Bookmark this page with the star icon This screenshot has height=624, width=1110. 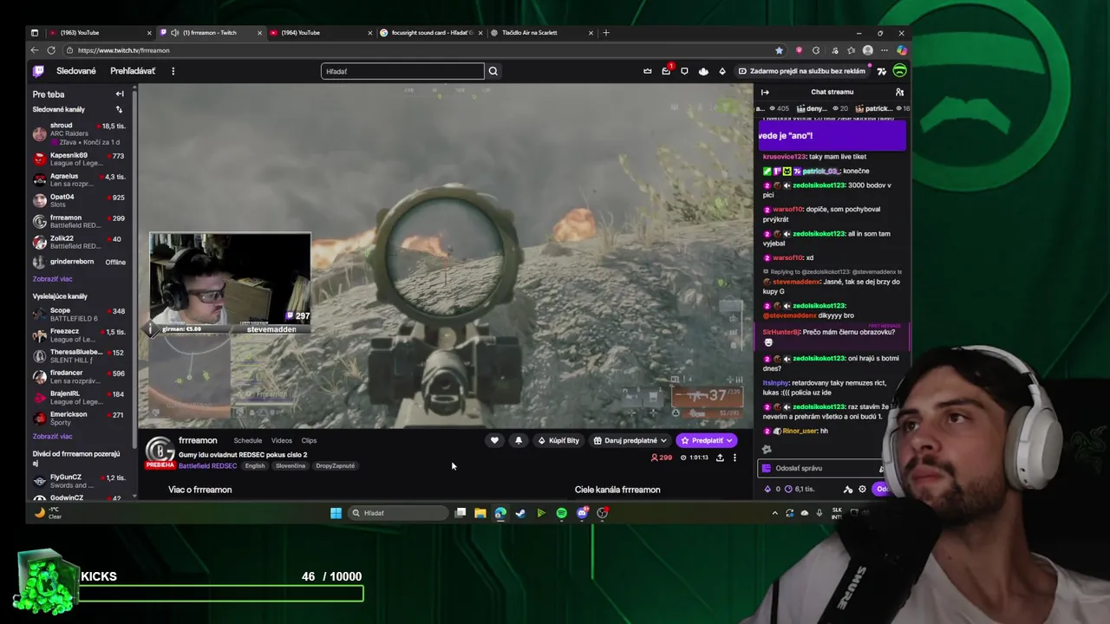pyautogui.click(x=779, y=50)
